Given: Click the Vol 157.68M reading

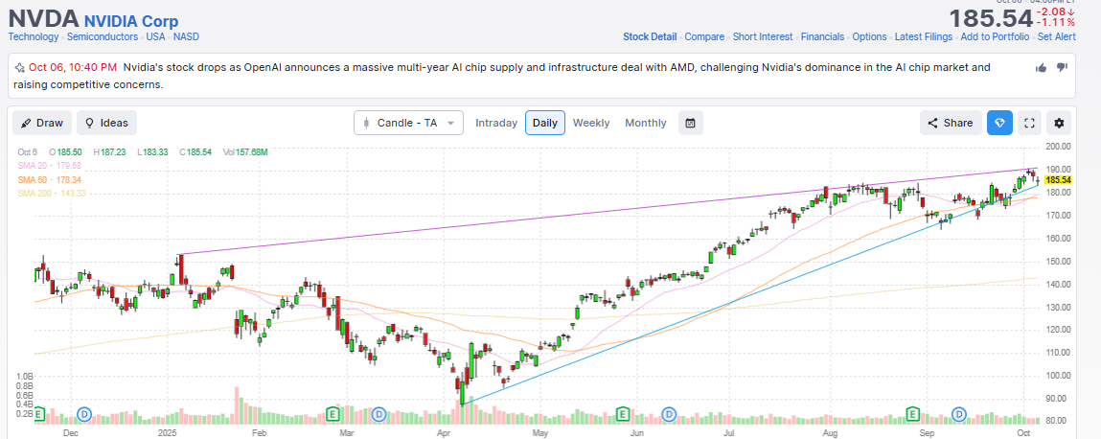Looking at the screenshot, I should click(x=244, y=151).
